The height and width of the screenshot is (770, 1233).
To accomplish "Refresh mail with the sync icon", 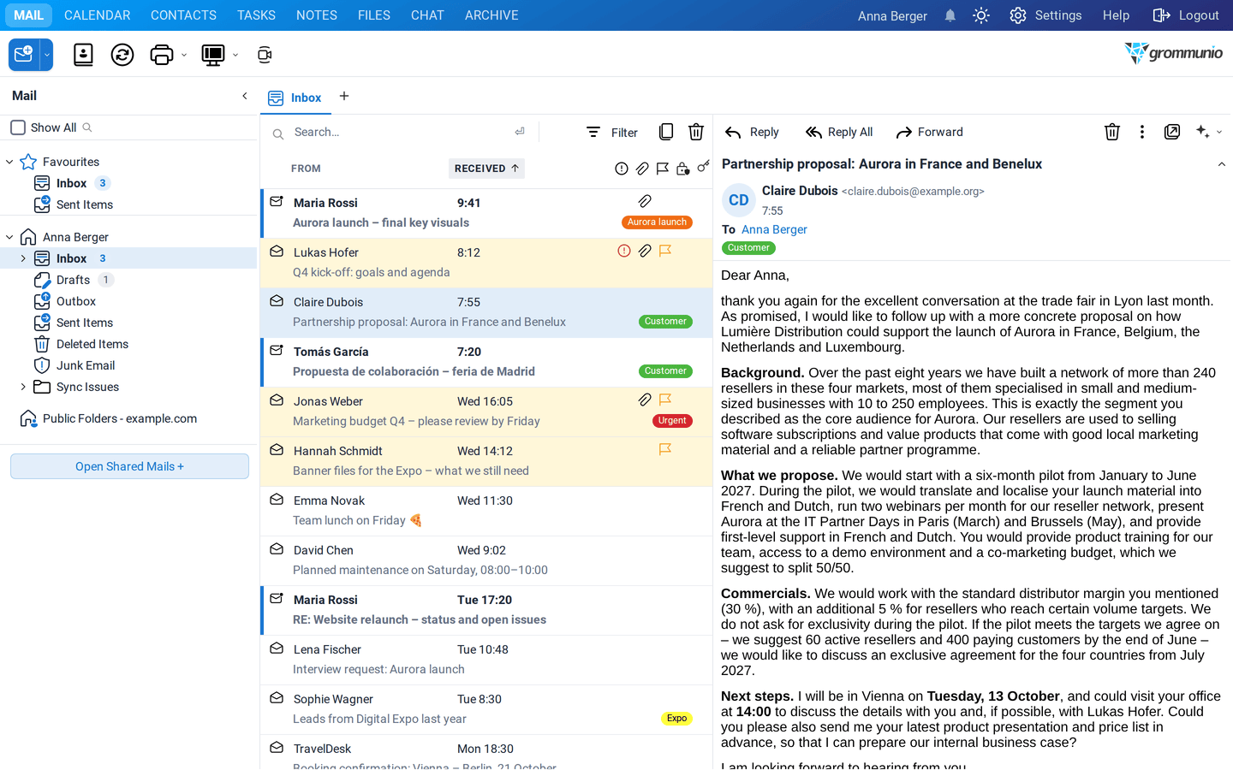I will (x=122, y=55).
